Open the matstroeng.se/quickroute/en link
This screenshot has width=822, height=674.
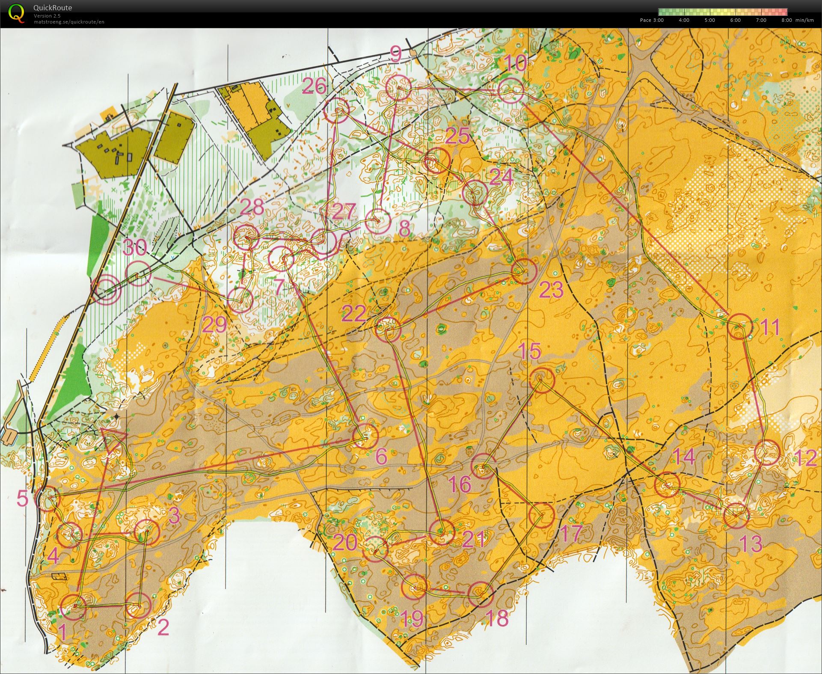pyautogui.click(x=69, y=22)
